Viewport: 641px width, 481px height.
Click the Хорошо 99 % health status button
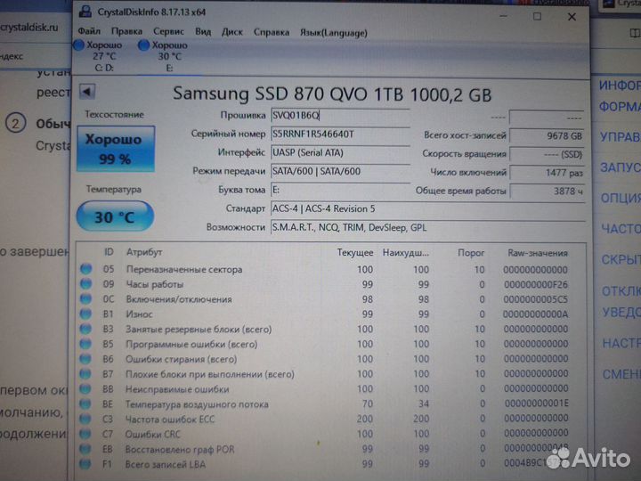pyautogui.click(x=116, y=149)
